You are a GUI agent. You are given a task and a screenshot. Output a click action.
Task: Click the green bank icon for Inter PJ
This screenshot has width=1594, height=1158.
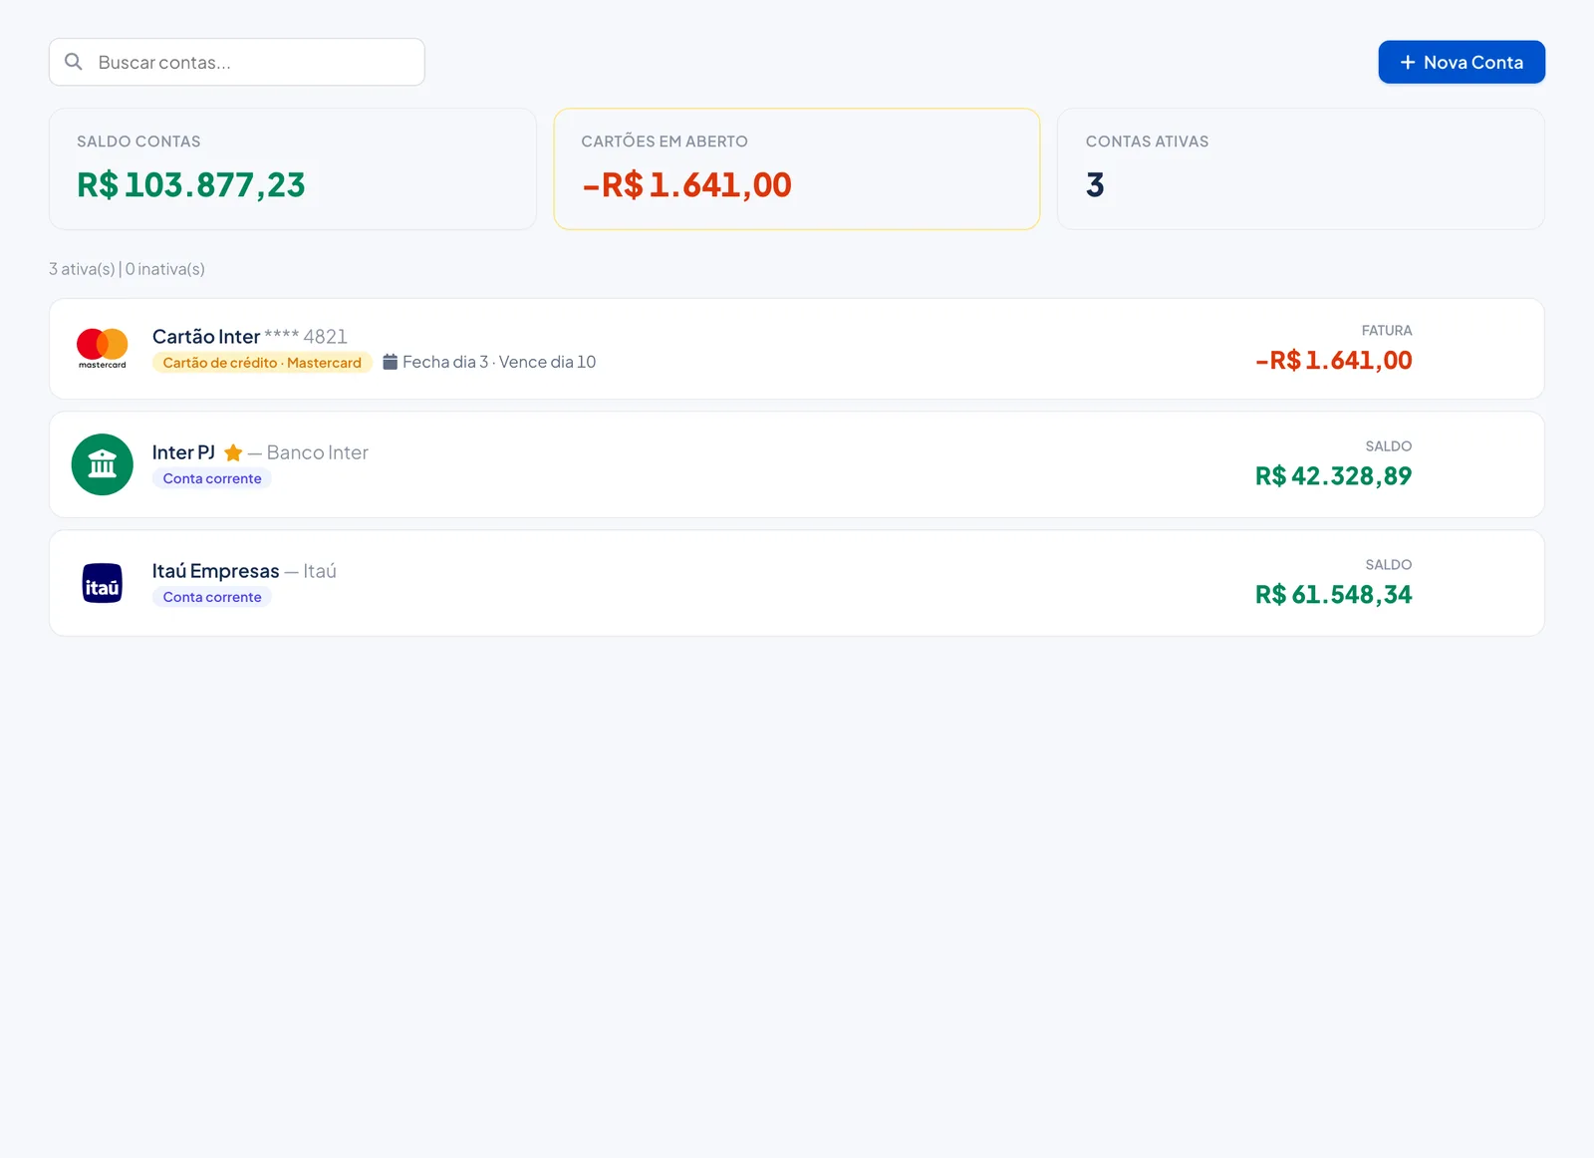pos(103,464)
